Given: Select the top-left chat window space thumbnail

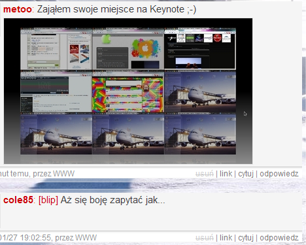Looking at the screenshot, I should (56, 49).
